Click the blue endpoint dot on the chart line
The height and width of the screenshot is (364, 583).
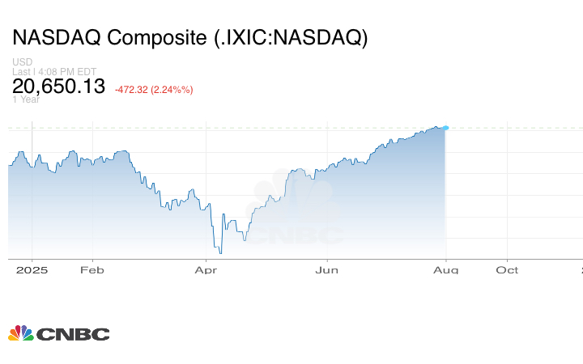(x=446, y=128)
